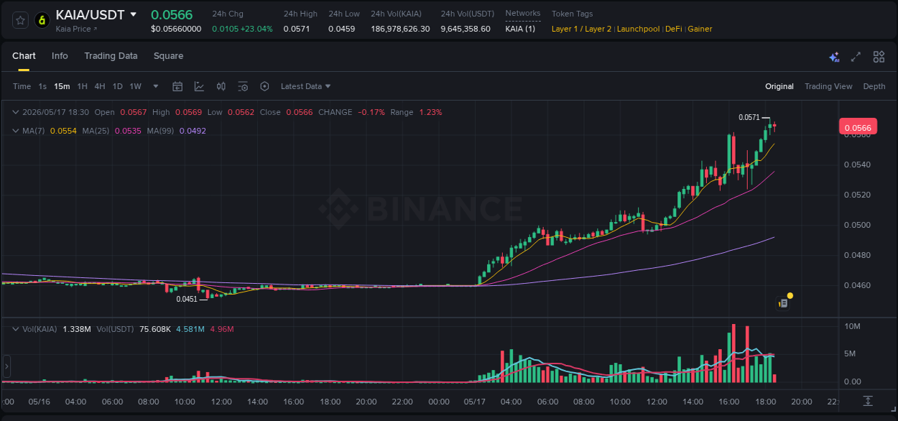The height and width of the screenshot is (421, 898).
Task: Open the Trading Data tab
Action: 111,56
